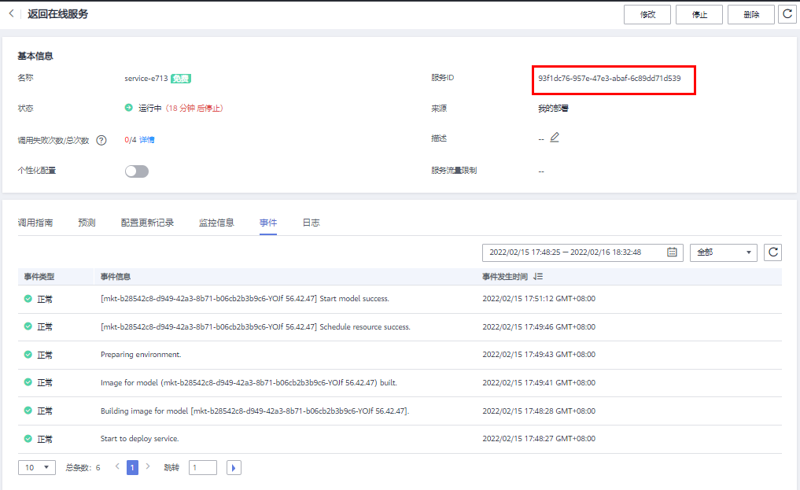Click the 跳转 page number input field
800x490 pixels.
pyautogui.click(x=202, y=468)
